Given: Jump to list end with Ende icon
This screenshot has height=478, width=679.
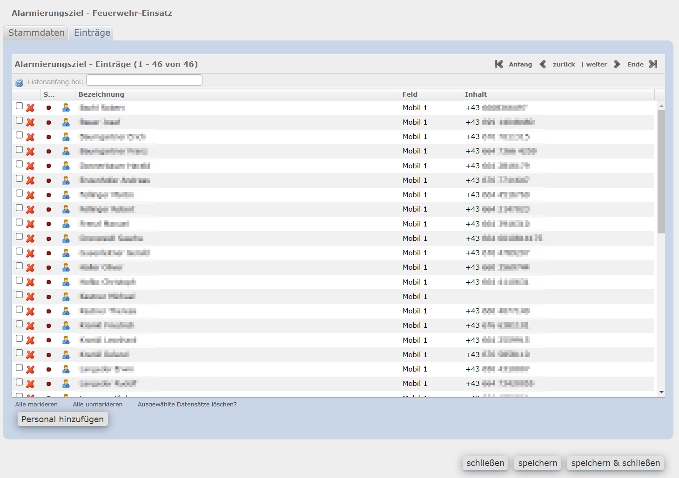Looking at the screenshot, I should [x=653, y=64].
